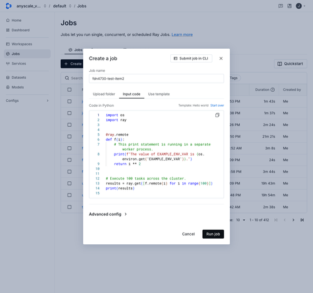Viewport: 313px width, 293px height.
Task: Check the row with duration 3m 8s
Action: pos(69,148)
